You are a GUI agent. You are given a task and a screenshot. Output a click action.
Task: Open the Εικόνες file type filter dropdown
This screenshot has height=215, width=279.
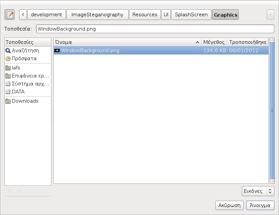[258, 191]
